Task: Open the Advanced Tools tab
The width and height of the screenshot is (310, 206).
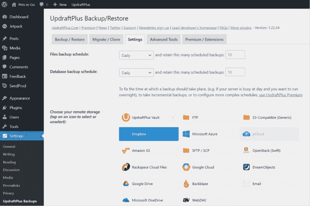Action: pos(164,39)
